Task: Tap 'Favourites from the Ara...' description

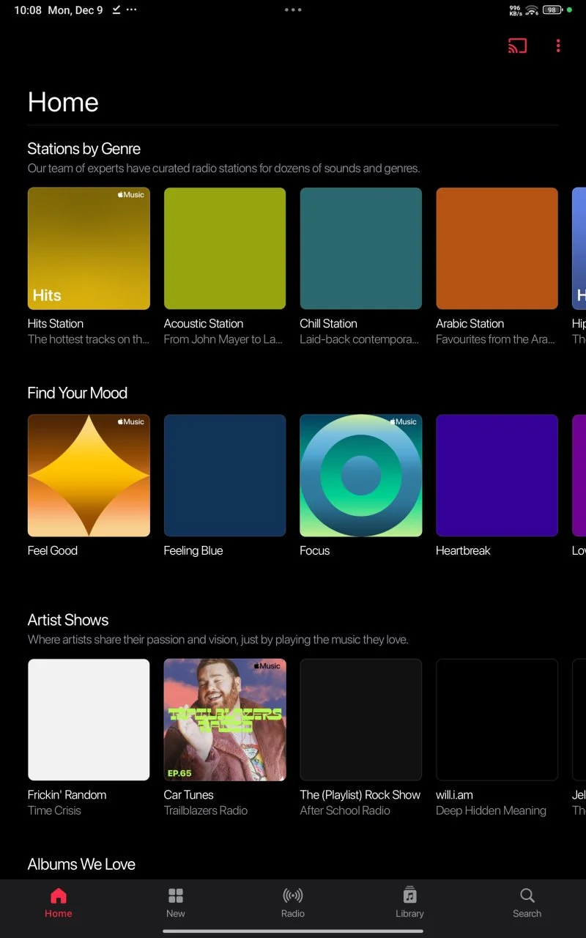Action: tap(496, 339)
